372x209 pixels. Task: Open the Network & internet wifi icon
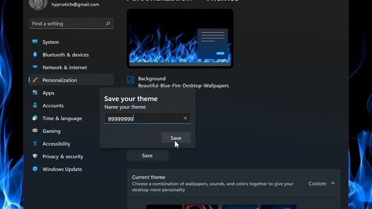click(35, 67)
